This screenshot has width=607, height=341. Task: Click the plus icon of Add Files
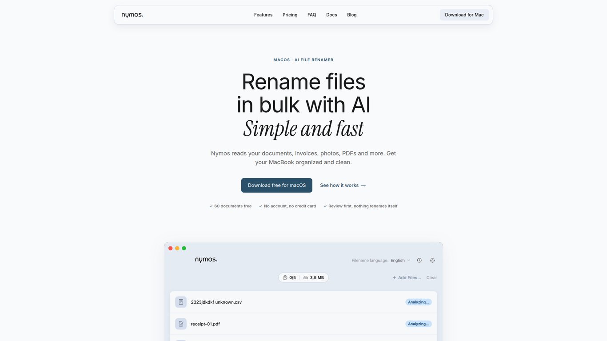(x=394, y=278)
